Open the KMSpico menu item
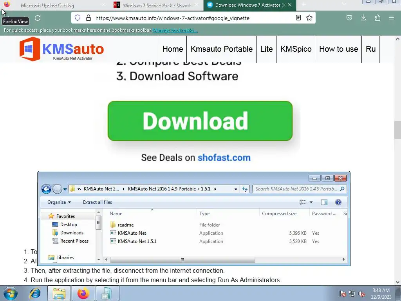 tap(296, 49)
